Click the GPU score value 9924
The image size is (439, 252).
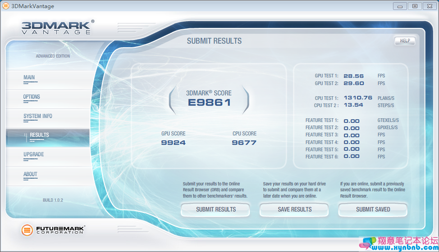tap(174, 143)
